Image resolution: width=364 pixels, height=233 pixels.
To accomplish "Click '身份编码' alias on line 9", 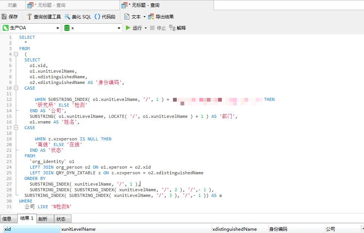I will (109, 82).
